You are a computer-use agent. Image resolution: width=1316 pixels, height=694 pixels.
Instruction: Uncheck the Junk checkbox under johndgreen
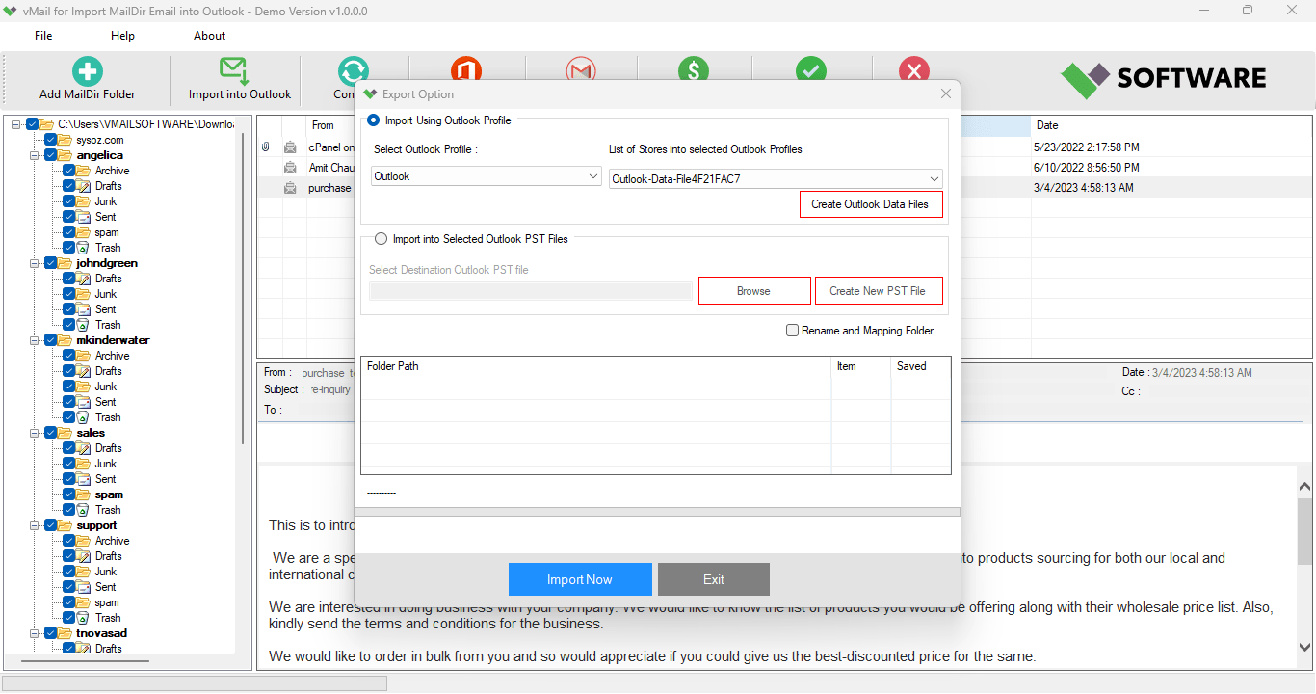click(69, 294)
